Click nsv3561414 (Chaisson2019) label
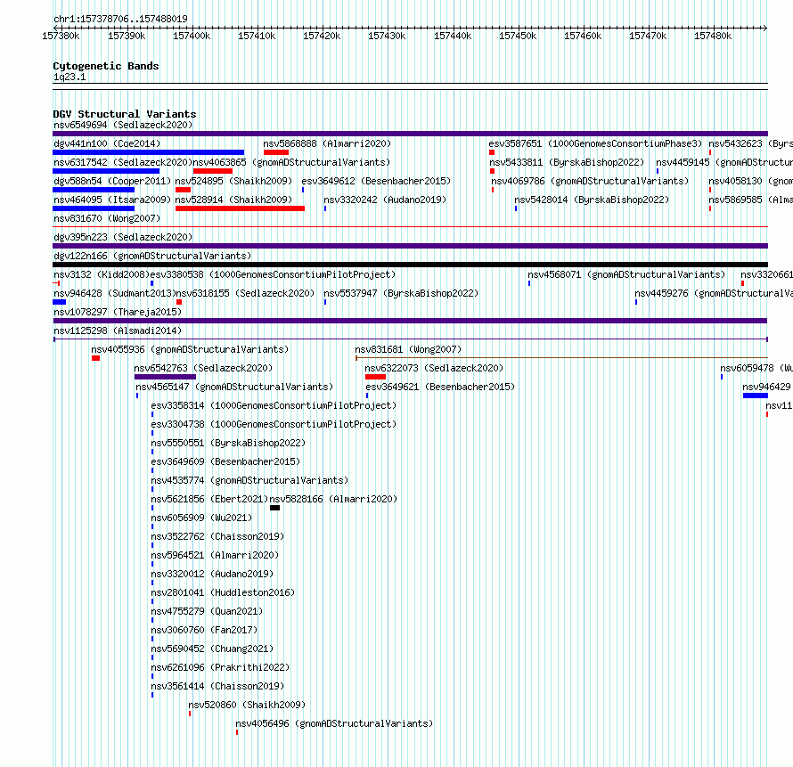 (217, 686)
